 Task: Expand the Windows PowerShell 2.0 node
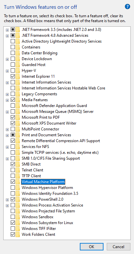click(x=7, y=200)
